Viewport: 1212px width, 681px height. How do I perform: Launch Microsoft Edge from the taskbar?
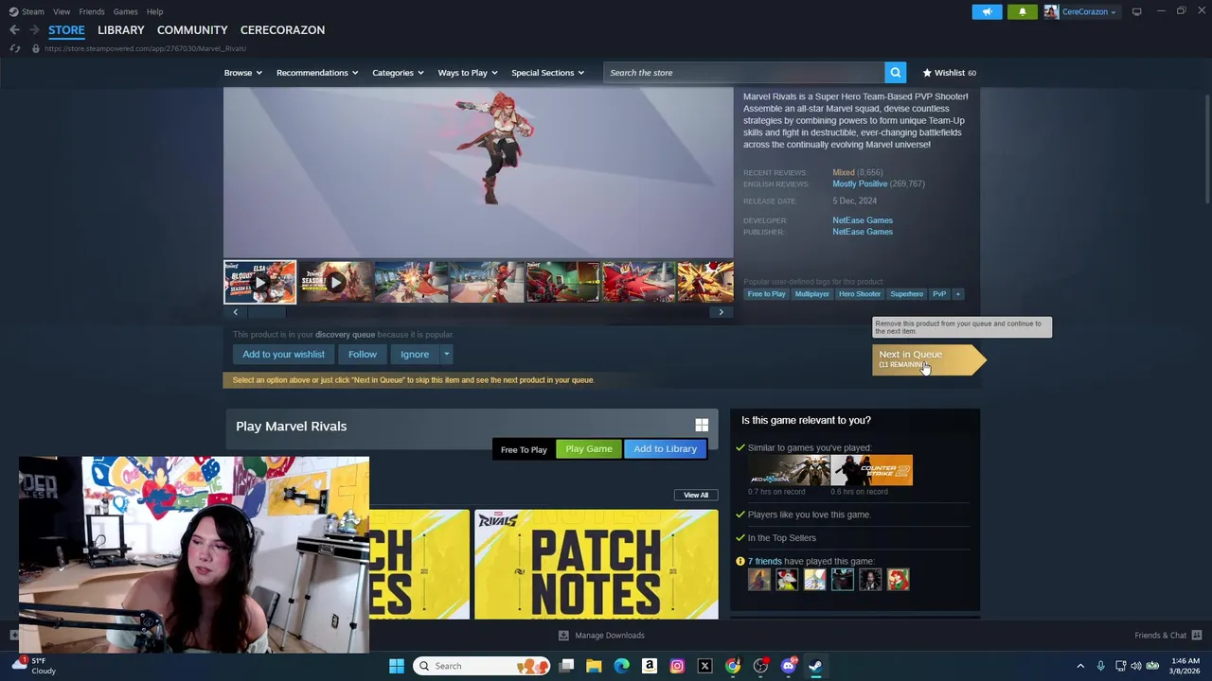pyautogui.click(x=621, y=666)
